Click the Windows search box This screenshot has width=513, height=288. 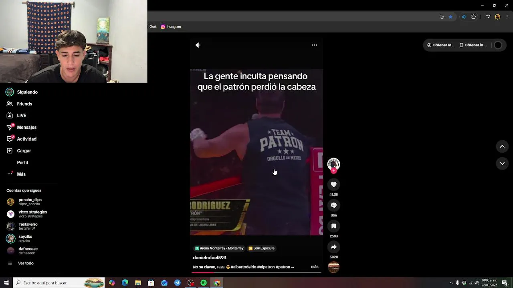coord(59,283)
